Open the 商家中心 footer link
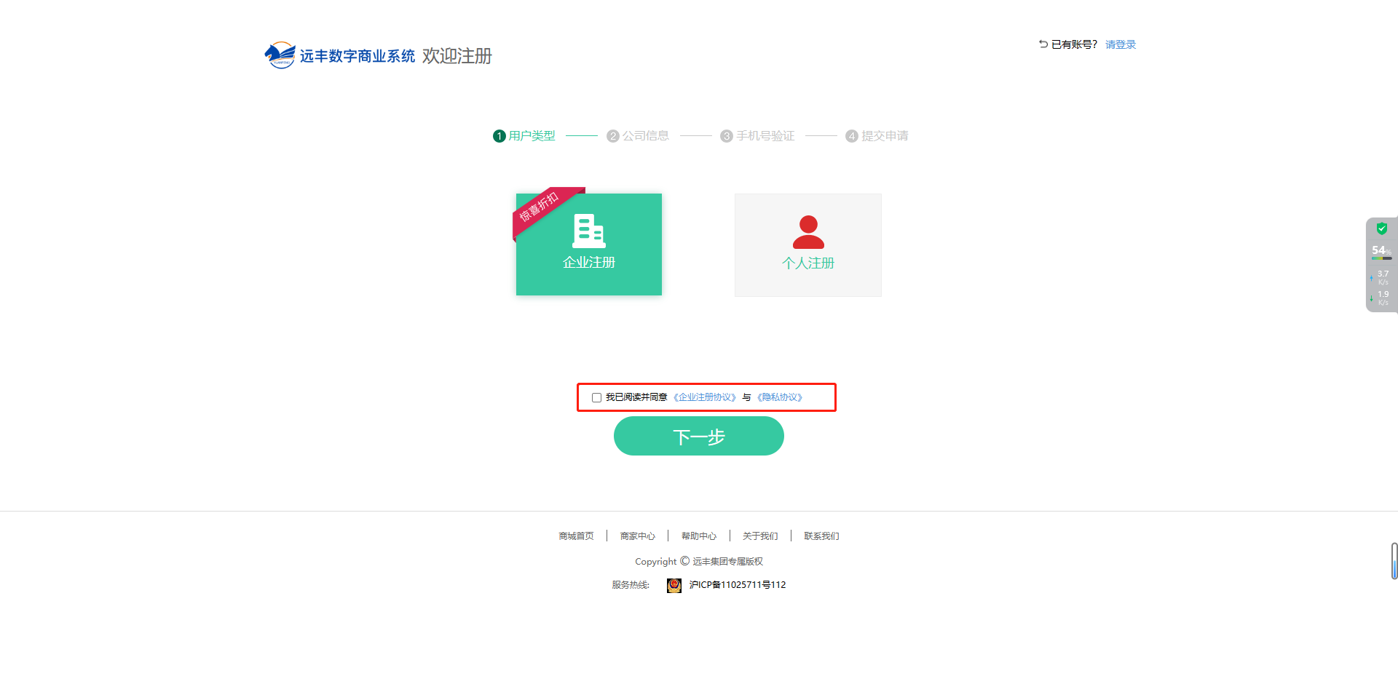The width and height of the screenshot is (1398, 676). [637, 536]
